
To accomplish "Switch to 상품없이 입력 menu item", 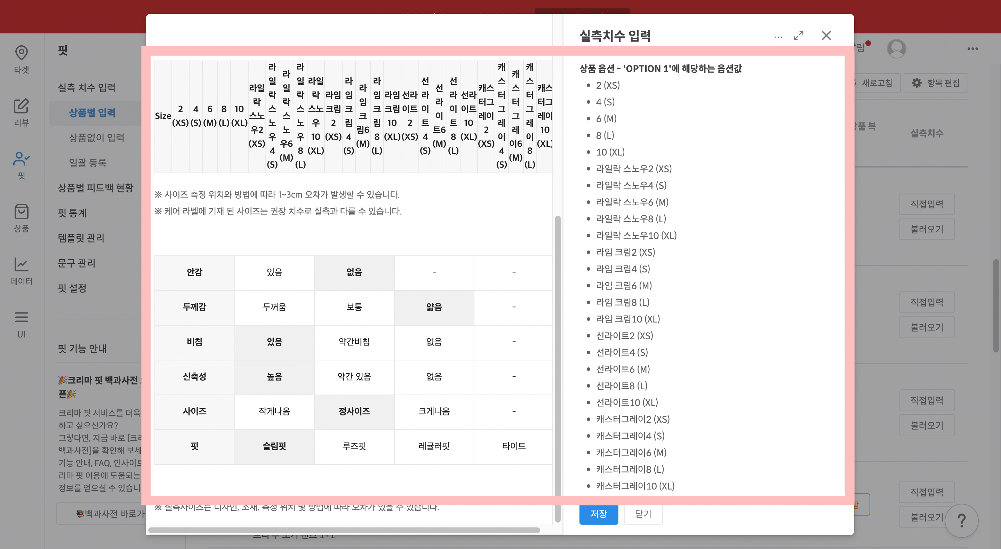I will click(96, 138).
